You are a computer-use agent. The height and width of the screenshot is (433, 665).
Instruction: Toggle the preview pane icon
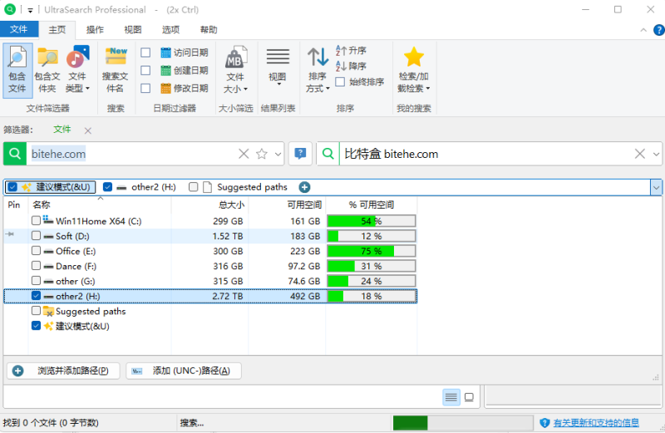tap(469, 397)
